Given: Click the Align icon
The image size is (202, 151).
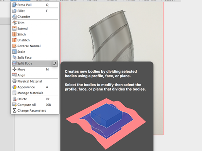Looking at the screenshot, I should 14,75.
